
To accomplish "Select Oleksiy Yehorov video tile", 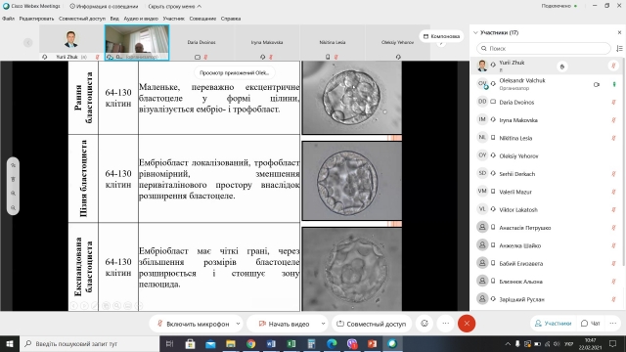I will (x=397, y=42).
